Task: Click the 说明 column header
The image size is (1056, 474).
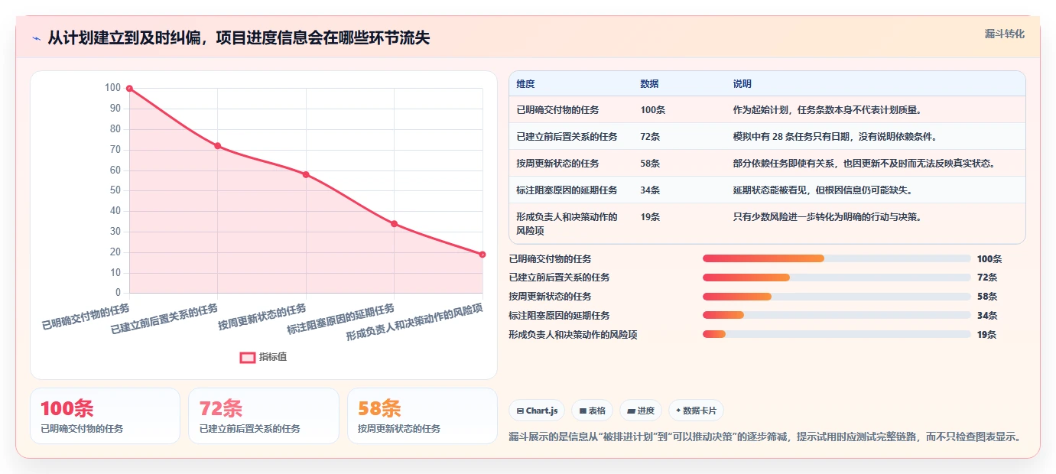Action: [742, 84]
